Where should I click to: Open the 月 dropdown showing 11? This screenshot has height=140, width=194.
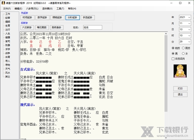pyautogui.click(x=185, y=23)
